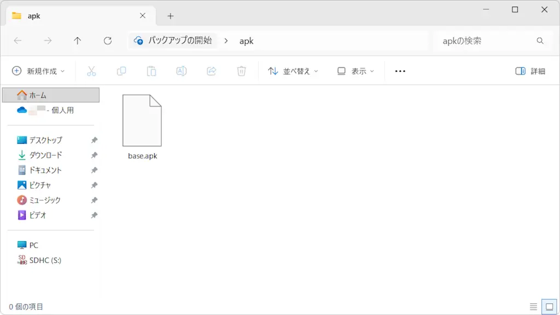
Task: Expand the 並べ替え sort dropdown
Action: (293, 71)
